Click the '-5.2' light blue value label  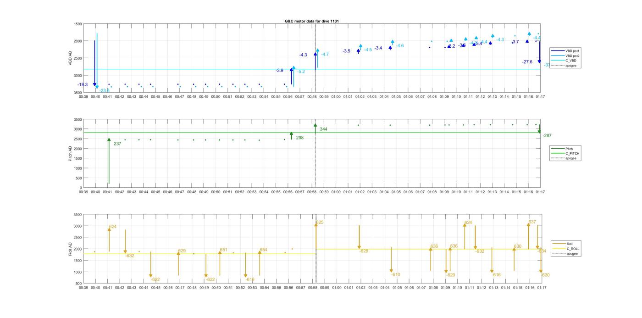(301, 72)
